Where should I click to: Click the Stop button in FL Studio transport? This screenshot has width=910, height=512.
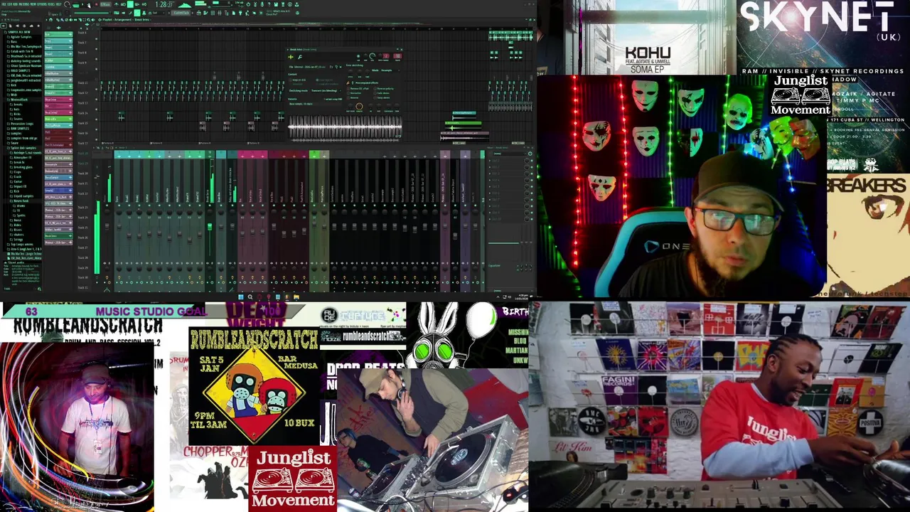(90, 4)
